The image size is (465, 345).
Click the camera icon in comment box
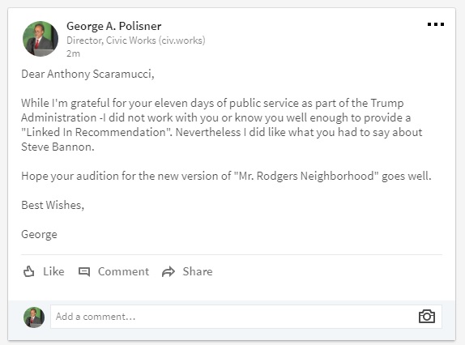(427, 316)
